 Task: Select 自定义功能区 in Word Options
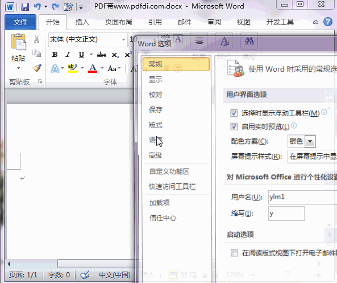click(169, 171)
